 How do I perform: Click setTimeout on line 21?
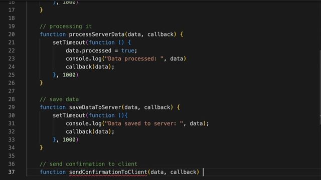(x=69, y=42)
